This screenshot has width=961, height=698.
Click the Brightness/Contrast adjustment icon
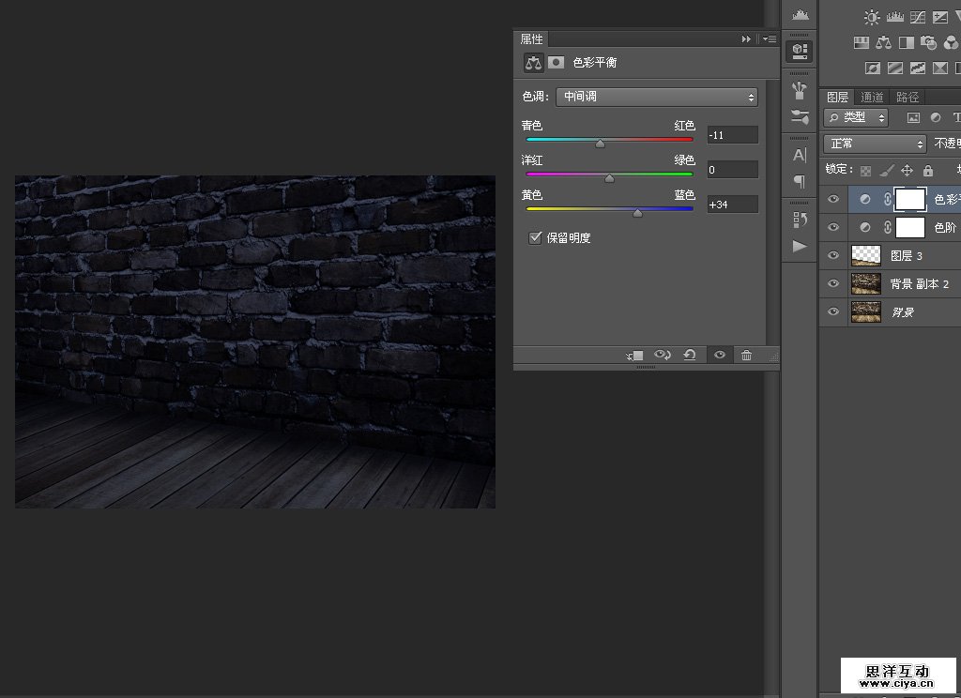coord(872,17)
